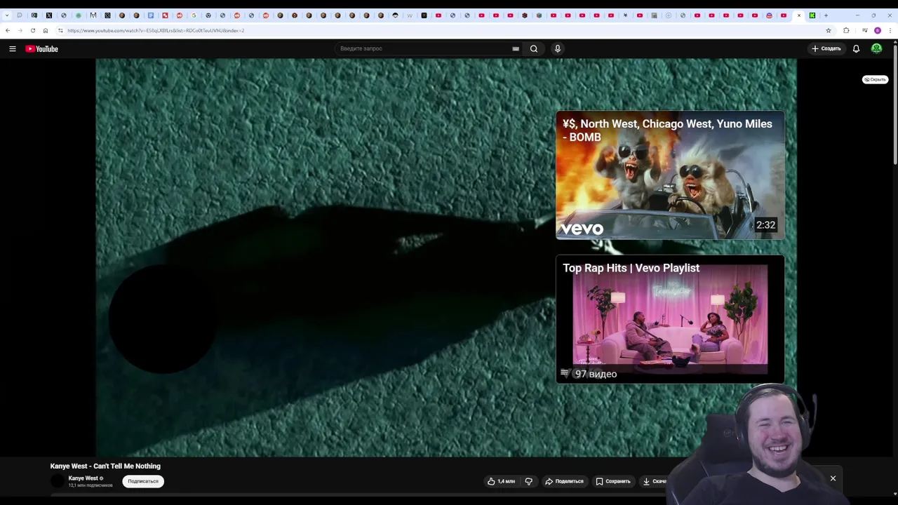The height and width of the screenshot is (505, 898).
Task: Open browser home page icon
Action: point(46,30)
